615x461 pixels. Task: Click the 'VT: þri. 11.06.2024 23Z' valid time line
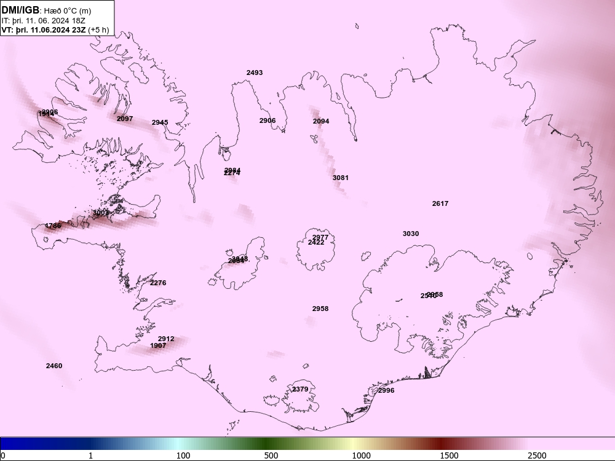click(44, 30)
